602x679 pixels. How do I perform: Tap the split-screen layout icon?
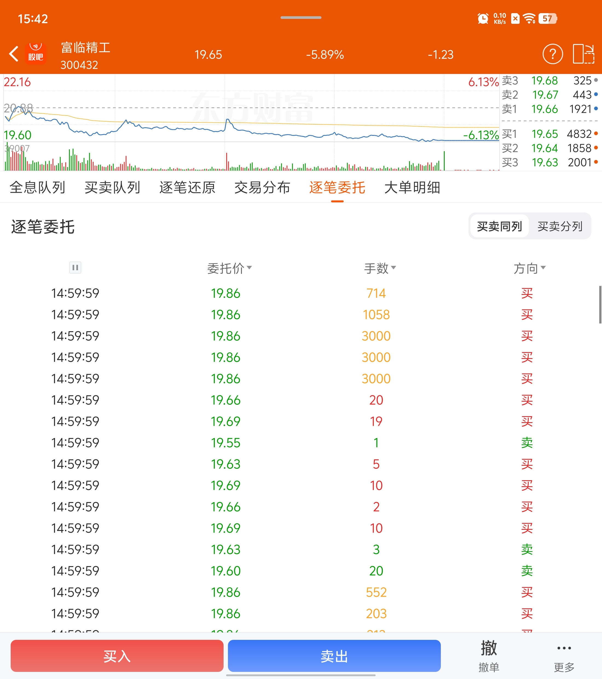583,54
